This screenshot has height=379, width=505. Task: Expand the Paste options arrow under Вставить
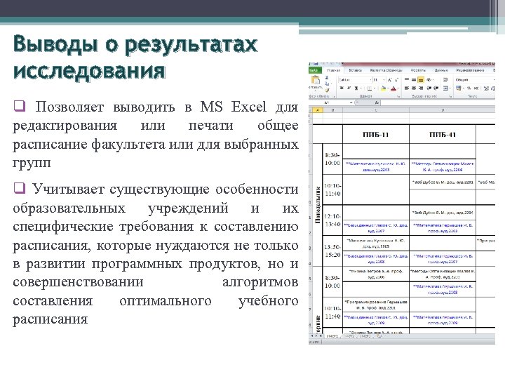[x=316, y=91]
